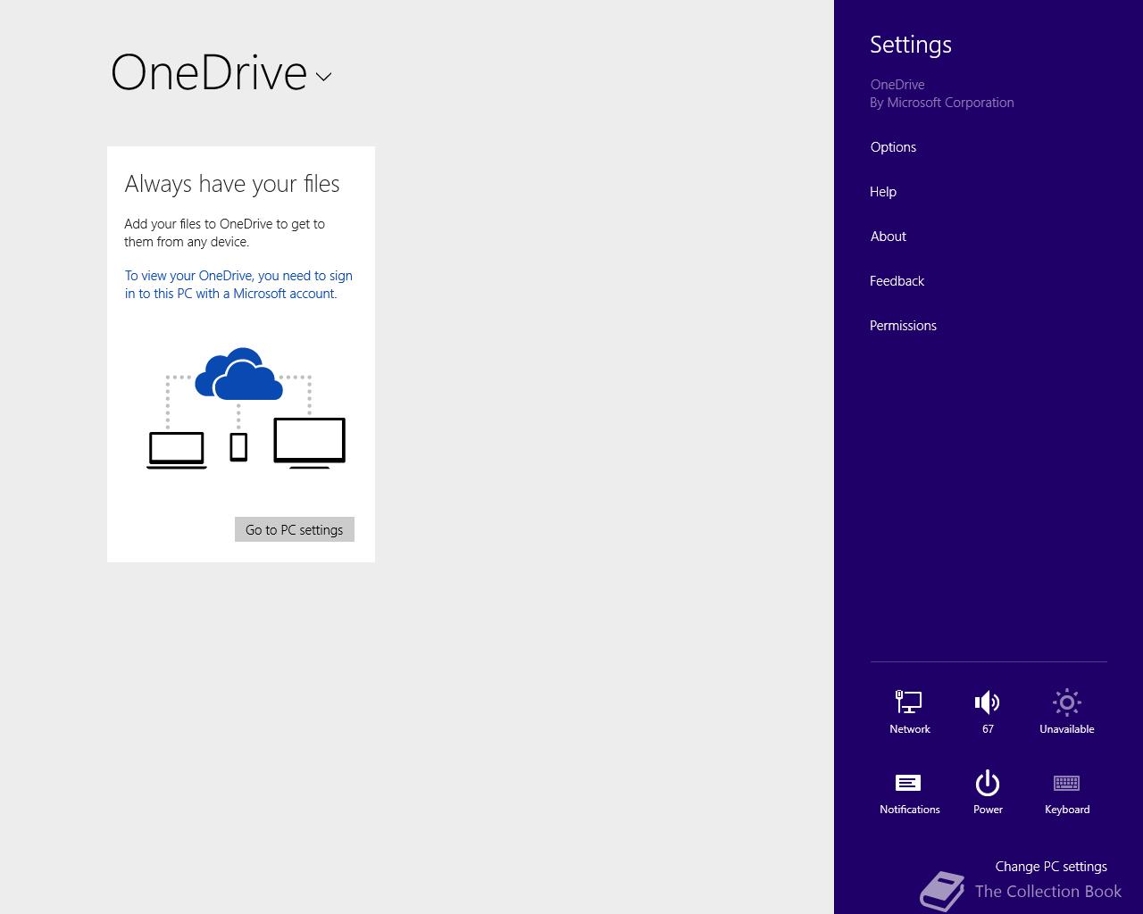1143x914 pixels.
Task: Click the OneDrive app title heading
Action: (x=209, y=72)
